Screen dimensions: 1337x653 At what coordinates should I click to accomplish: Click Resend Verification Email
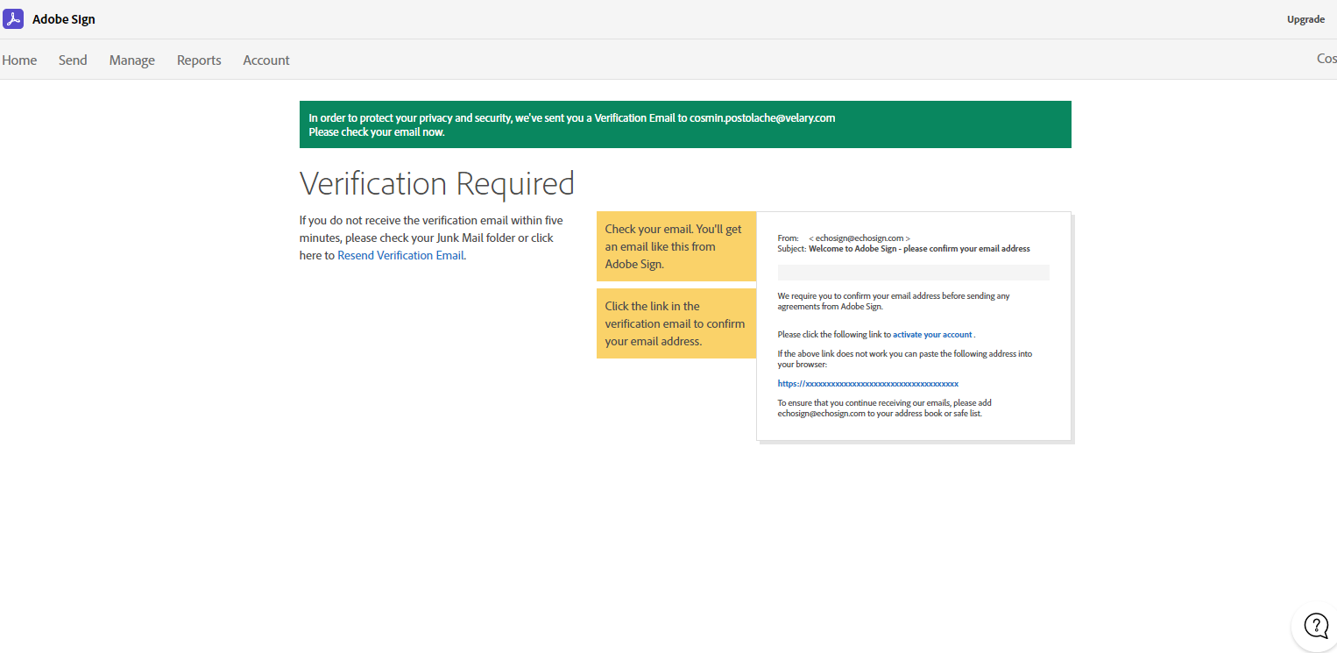point(400,254)
